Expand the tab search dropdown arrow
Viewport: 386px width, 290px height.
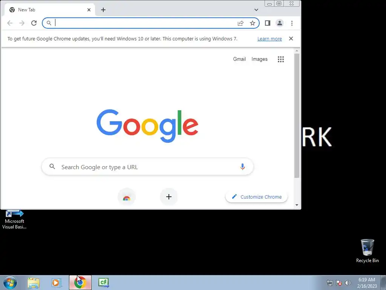click(x=256, y=10)
